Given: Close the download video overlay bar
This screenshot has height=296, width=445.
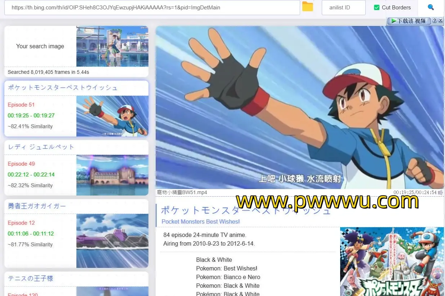Looking at the screenshot, I should pyautogui.click(x=440, y=21).
